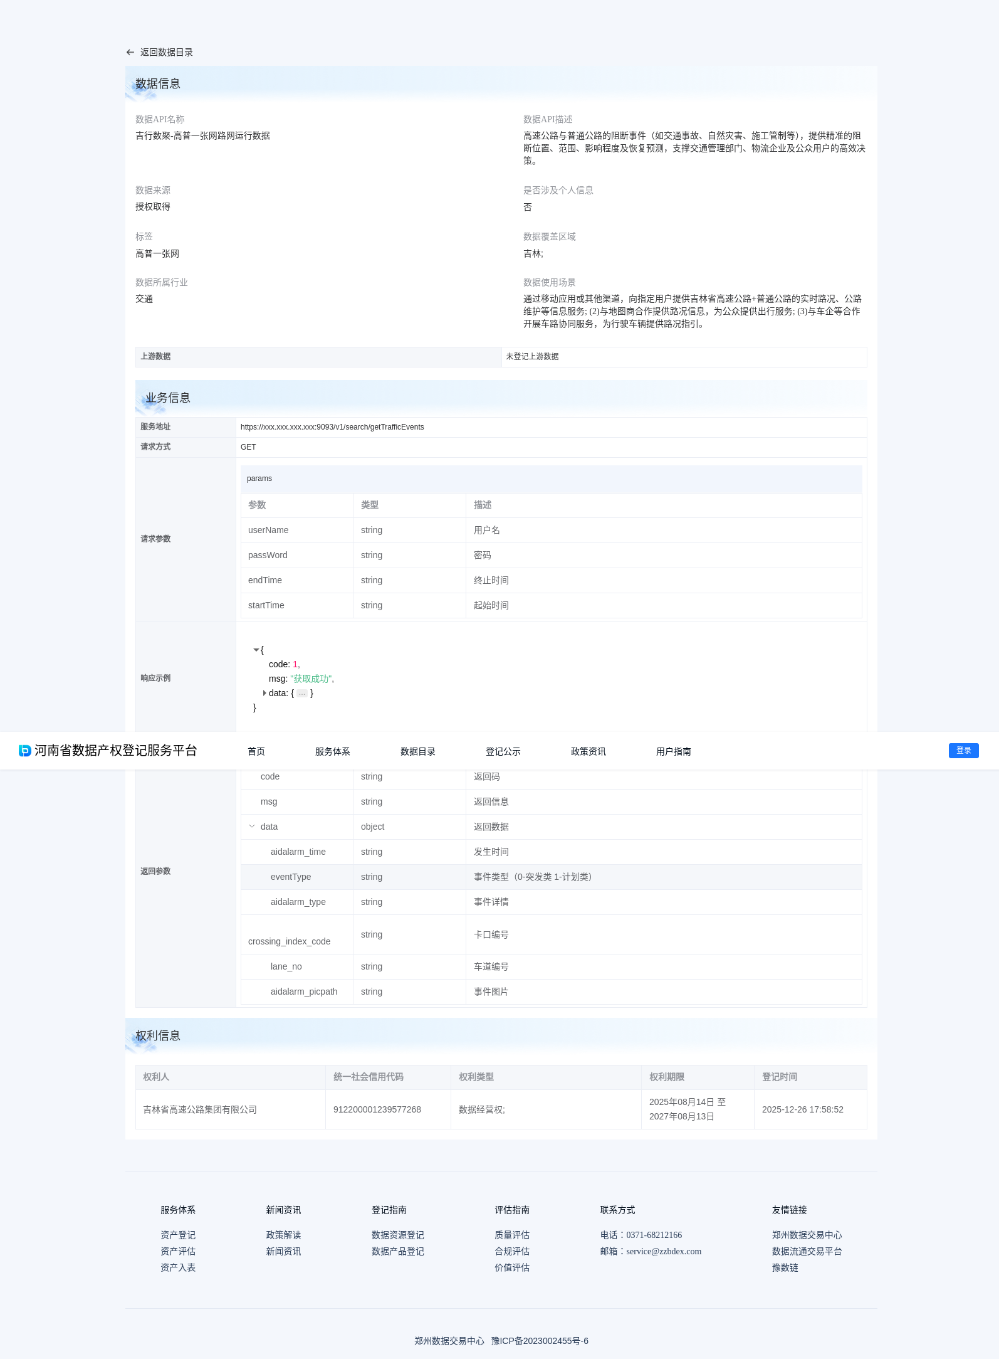Open the 服务体系 navigation menu
999x1359 pixels.
point(333,751)
